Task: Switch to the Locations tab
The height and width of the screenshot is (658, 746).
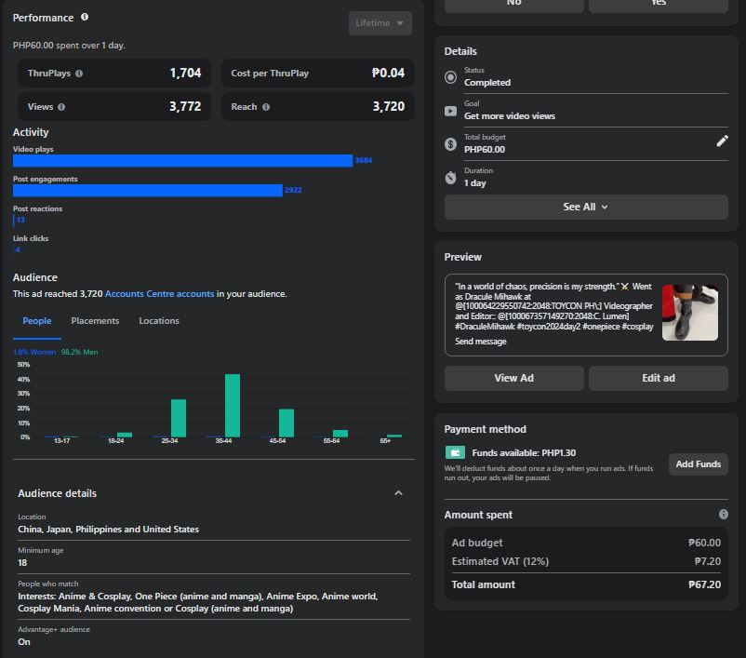Action: tap(159, 321)
